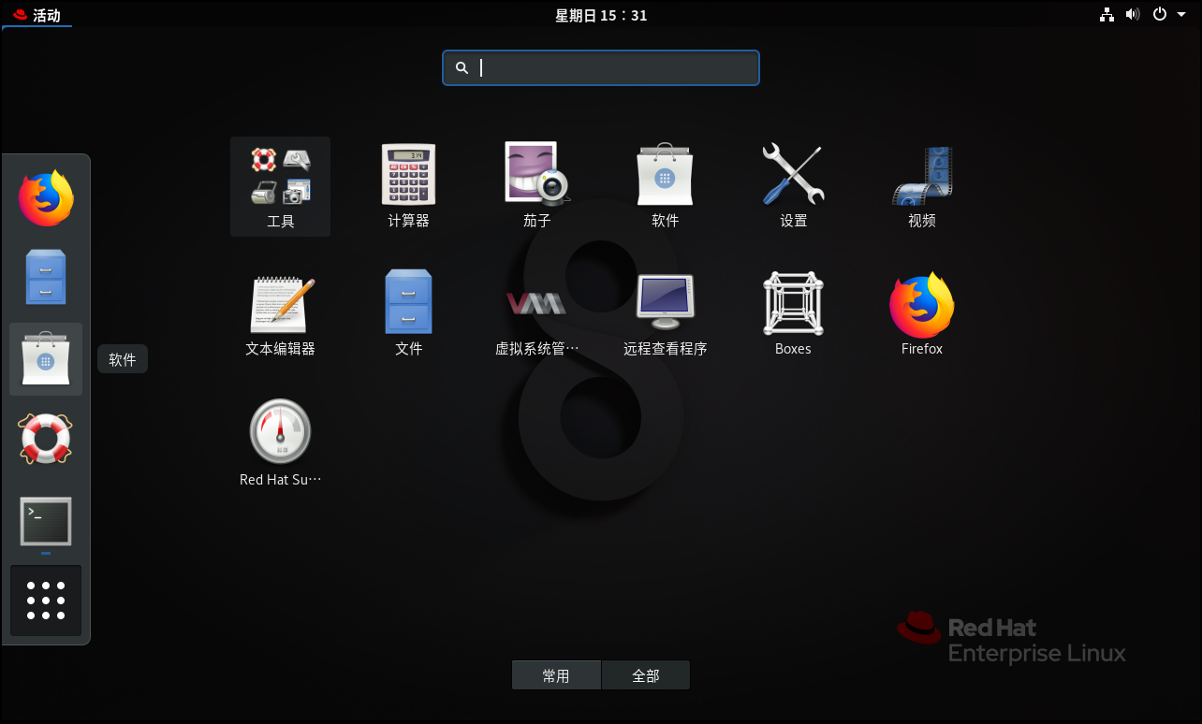Viewport: 1202px width, 724px height.
Task: Open the 文本编辑器 text editor
Action: tap(280, 314)
